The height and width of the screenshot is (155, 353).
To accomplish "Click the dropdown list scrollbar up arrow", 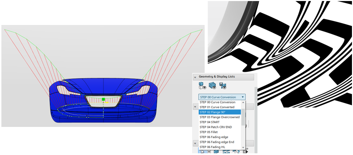I will point(243,102).
